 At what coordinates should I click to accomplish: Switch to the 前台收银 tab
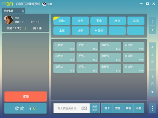[14, 11]
